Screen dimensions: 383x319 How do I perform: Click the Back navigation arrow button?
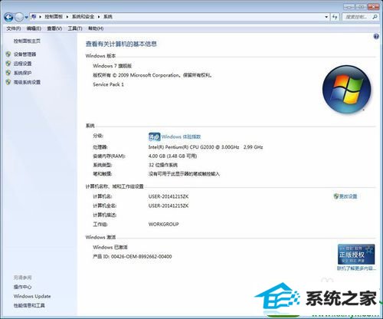pyautogui.click(x=8, y=17)
